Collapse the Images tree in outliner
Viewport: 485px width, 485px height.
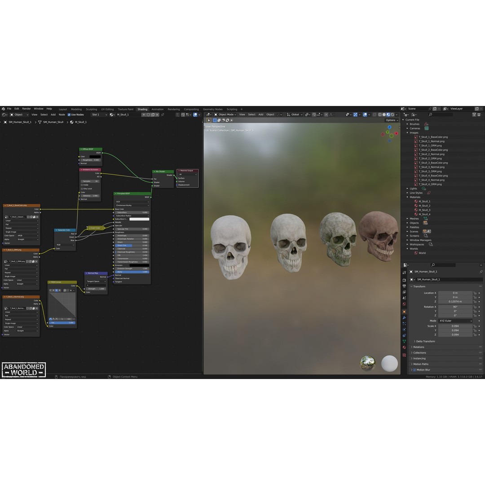point(408,132)
